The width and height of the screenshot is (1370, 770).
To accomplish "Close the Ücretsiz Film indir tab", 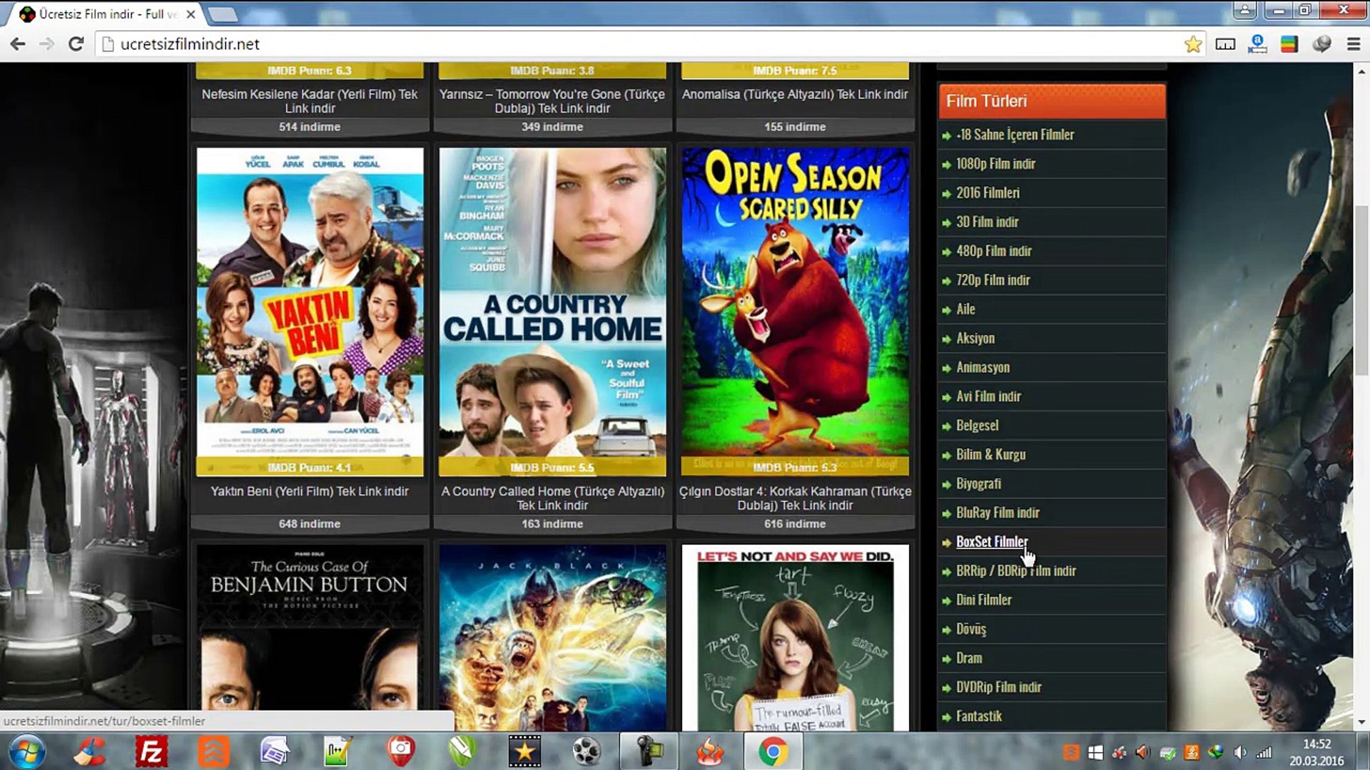I will coord(191,14).
